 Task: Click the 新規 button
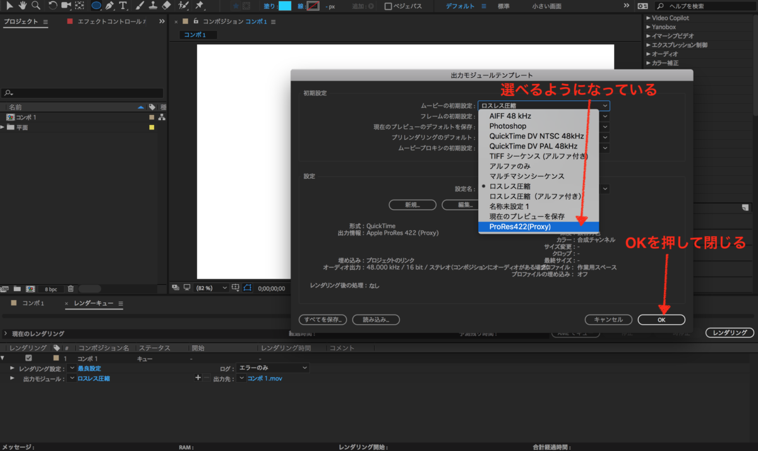click(412, 205)
